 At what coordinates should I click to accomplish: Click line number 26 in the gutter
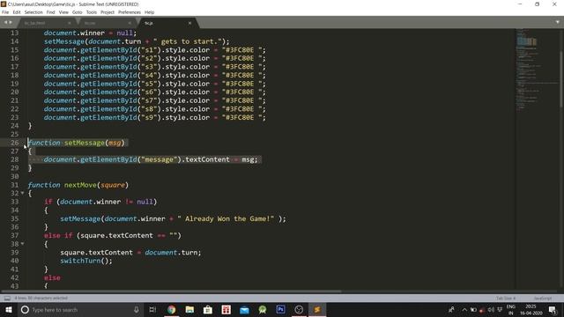pos(14,143)
